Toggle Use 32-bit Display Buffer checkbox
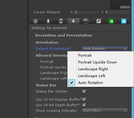134x118 pixels. [84, 99]
